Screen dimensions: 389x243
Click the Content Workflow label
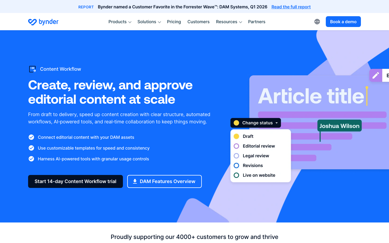click(61, 69)
